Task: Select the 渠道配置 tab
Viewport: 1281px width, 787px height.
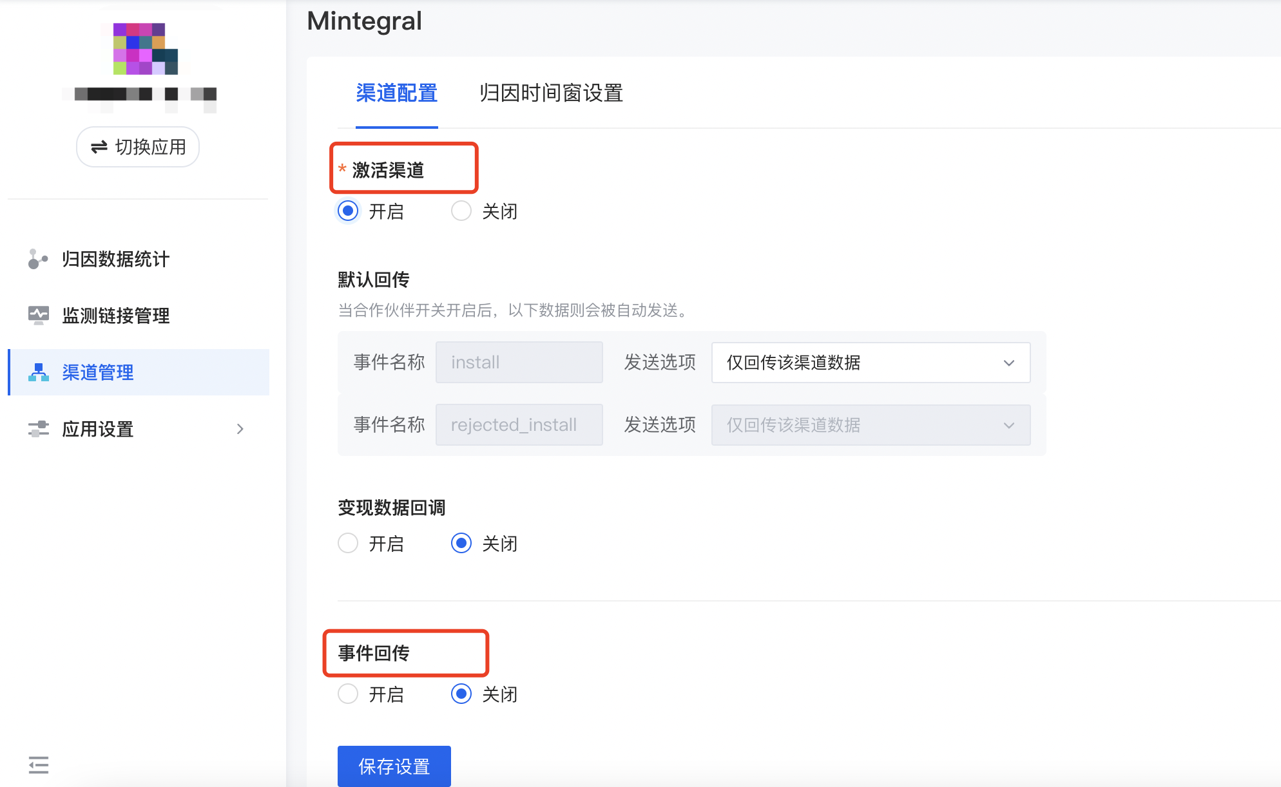Action: tap(396, 93)
